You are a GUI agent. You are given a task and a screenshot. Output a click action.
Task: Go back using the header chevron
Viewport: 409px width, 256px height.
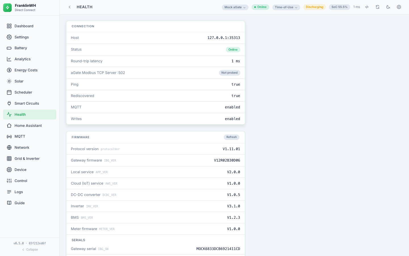pos(70,7)
